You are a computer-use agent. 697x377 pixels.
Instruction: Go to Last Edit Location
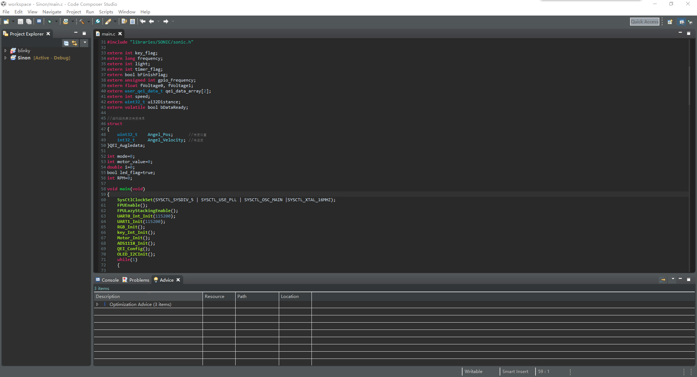142,21
